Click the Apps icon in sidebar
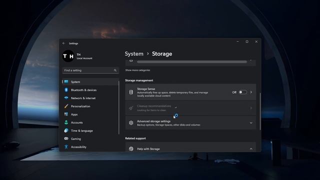 click(x=66, y=114)
